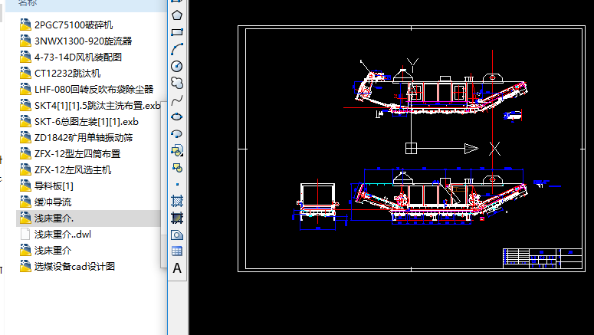This screenshot has width=594, height=335.
Task: Open the Gradient fill tool
Action: tap(177, 218)
